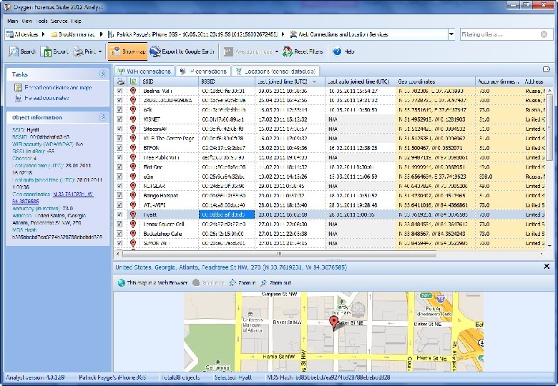Collapse the Object information panel
This screenshot has height=386, width=558.
click(x=104, y=117)
